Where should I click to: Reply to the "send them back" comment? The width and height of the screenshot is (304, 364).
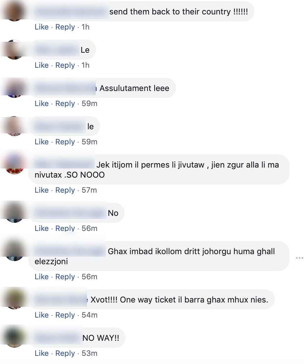[x=65, y=27]
